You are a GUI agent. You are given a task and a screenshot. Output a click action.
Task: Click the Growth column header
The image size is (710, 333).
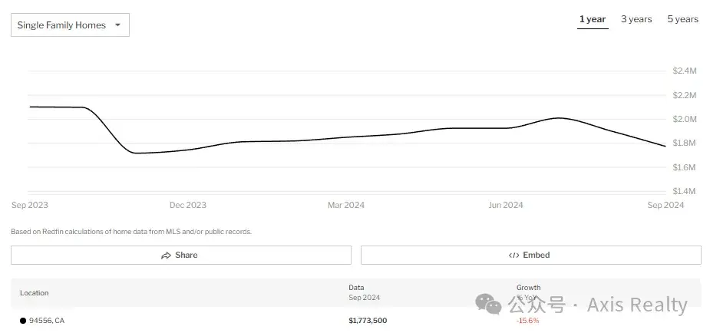pyautogui.click(x=528, y=288)
